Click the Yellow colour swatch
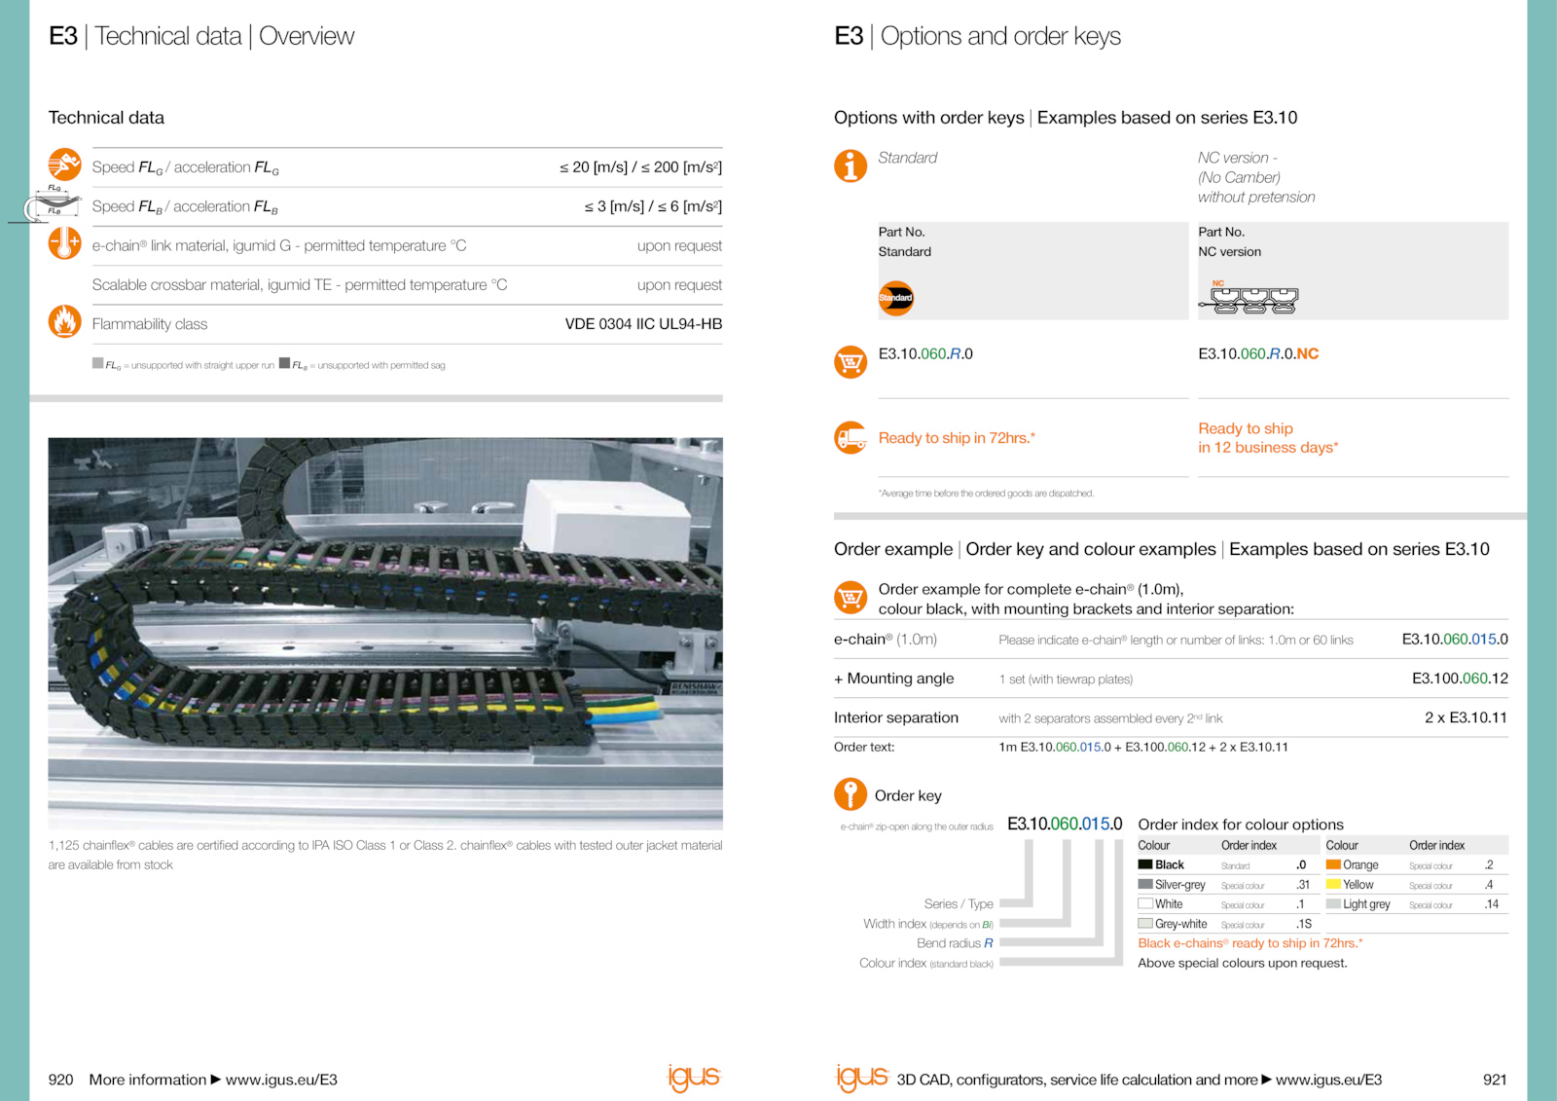The width and height of the screenshot is (1557, 1101). pos(1333,884)
